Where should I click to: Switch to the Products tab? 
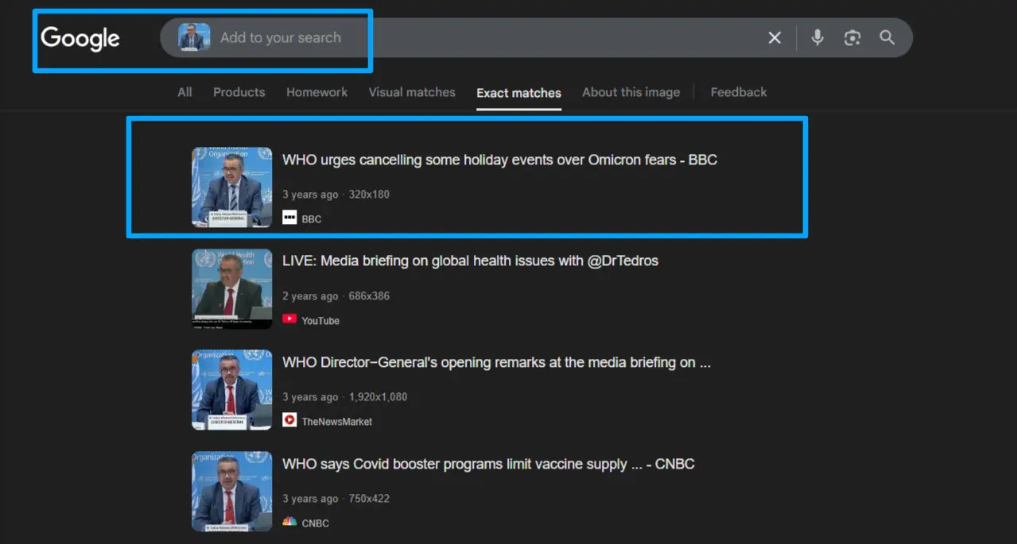(x=239, y=92)
